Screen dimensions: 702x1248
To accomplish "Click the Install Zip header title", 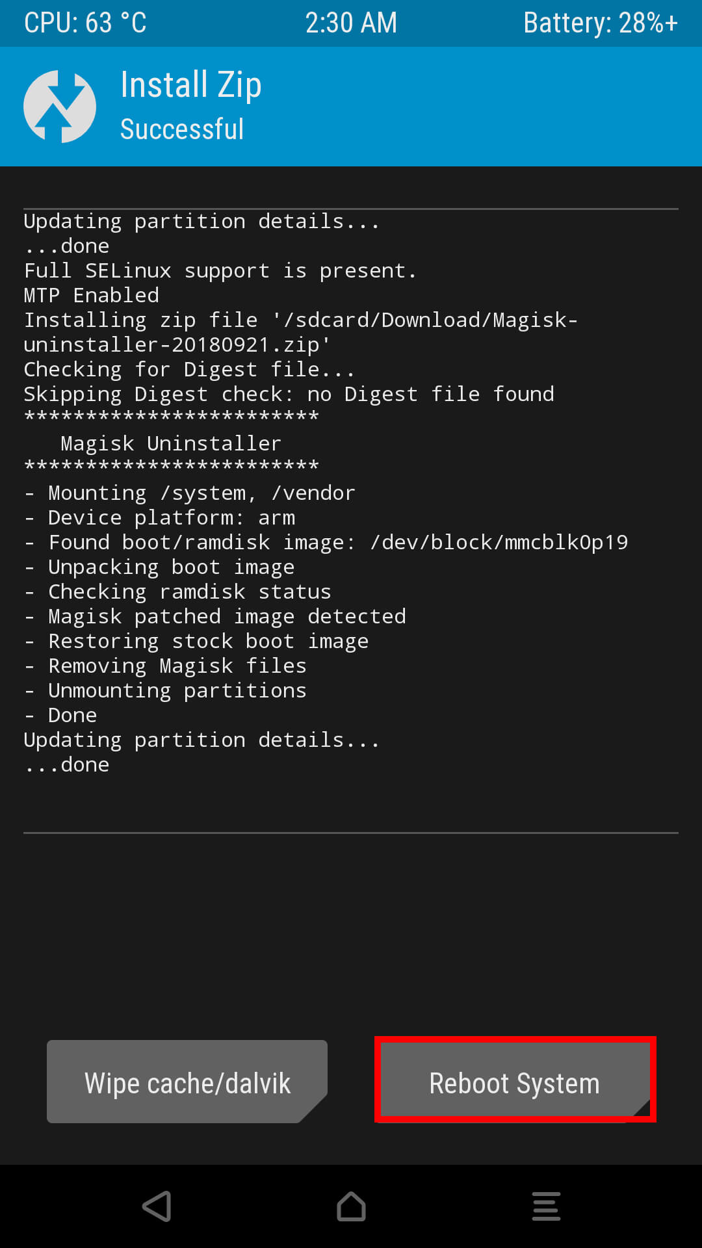I will point(190,84).
